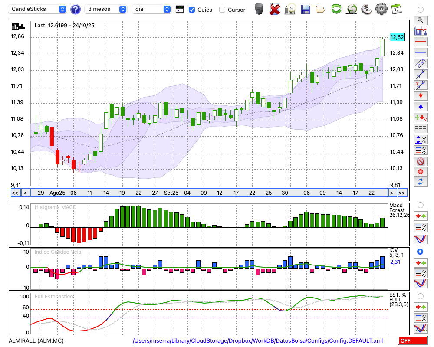This screenshot has height=347, width=434.
Task: Click ICV panel lines percent button
Action: click(421, 273)
